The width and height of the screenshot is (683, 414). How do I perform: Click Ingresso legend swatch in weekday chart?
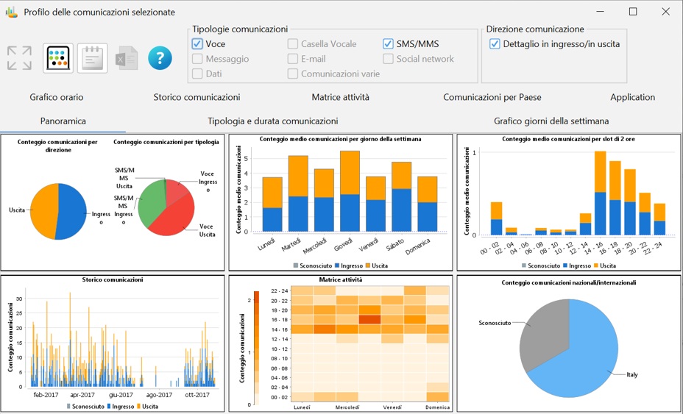[337, 265]
